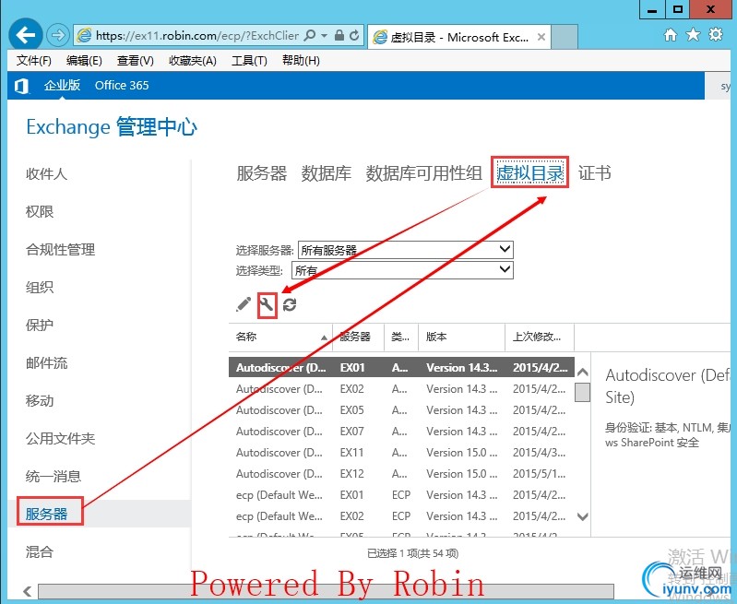Go to 混合 in left navigation

40,551
